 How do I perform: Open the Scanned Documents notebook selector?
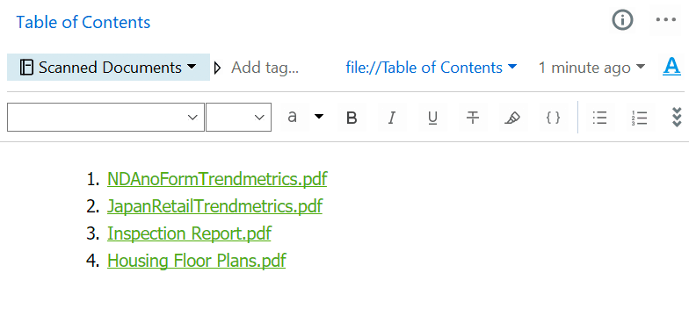click(x=108, y=67)
